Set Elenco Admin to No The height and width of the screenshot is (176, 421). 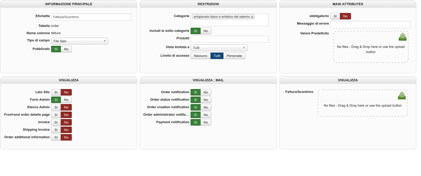click(x=66, y=107)
